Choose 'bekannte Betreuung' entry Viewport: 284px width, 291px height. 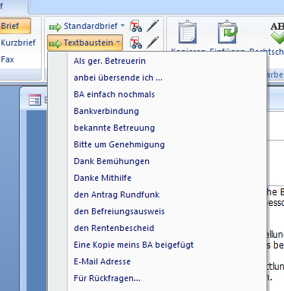(157, 128)
